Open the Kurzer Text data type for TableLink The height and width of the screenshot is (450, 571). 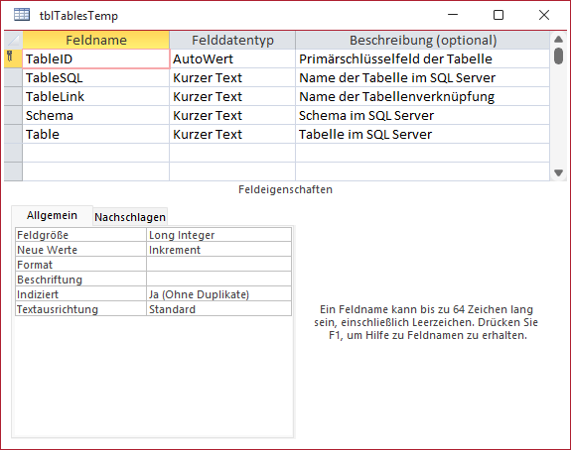pos(232,97)
